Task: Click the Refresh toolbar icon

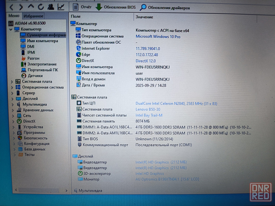Action: point(41,7)
